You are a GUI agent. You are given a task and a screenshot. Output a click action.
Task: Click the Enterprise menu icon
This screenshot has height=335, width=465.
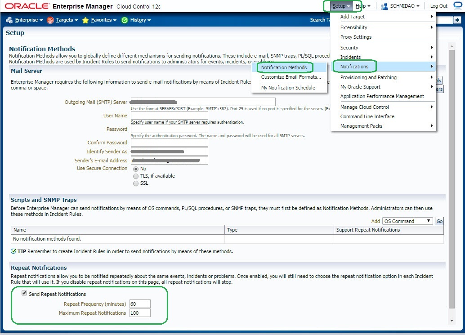click(9, 20)
